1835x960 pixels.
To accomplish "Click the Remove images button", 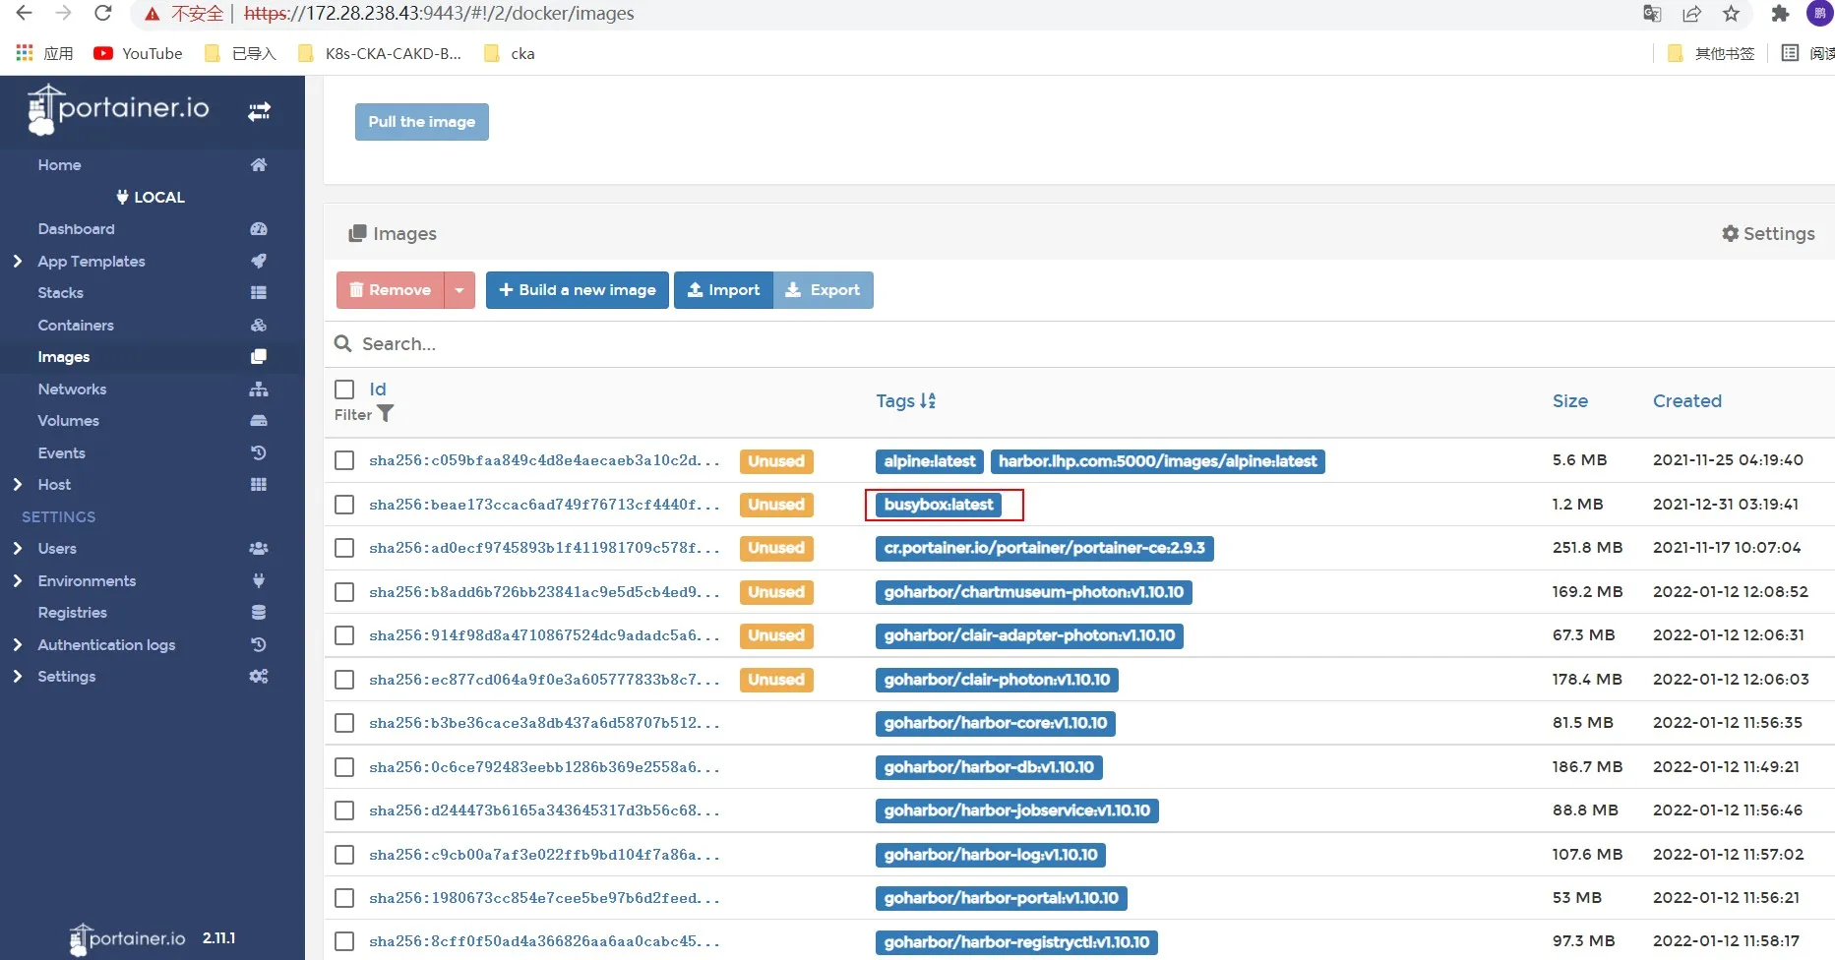I will click(x=391, y=290).
